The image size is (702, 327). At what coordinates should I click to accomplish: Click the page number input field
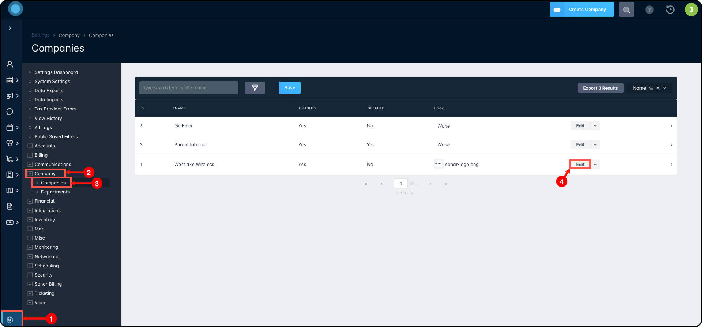click(400, 184)
